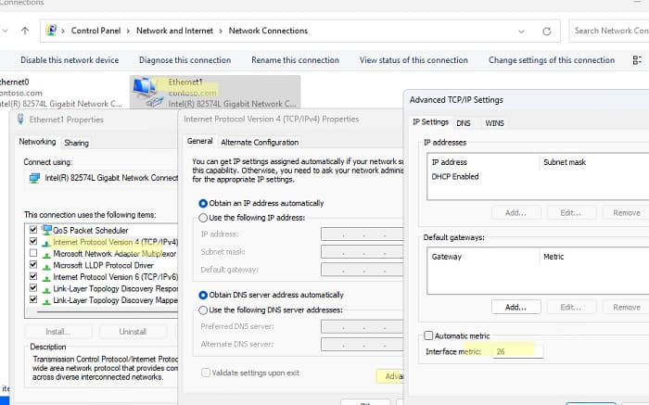Click the view options icon in toolbar

tap(634, 60)
